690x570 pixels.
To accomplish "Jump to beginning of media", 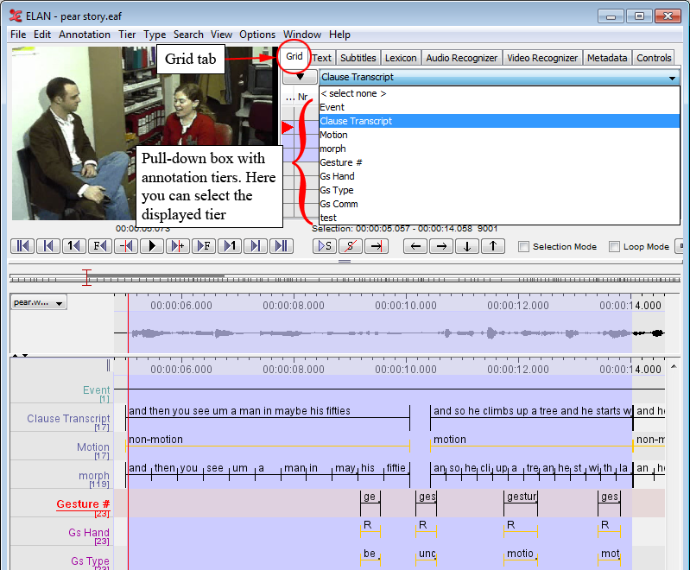I will [x=22, y=246].
